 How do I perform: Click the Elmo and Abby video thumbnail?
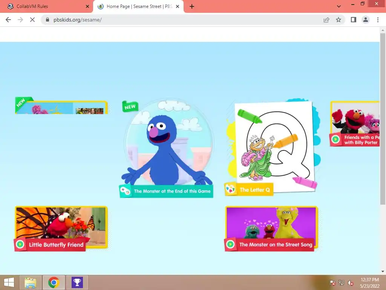(x=355, y=118)
